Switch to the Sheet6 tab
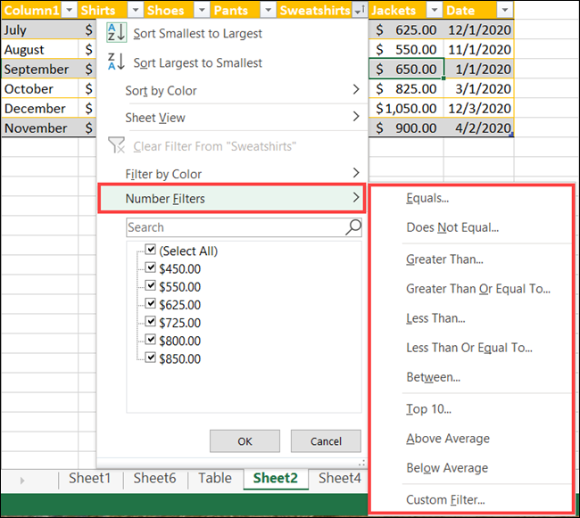580x518 pixels. coord(154,478)
